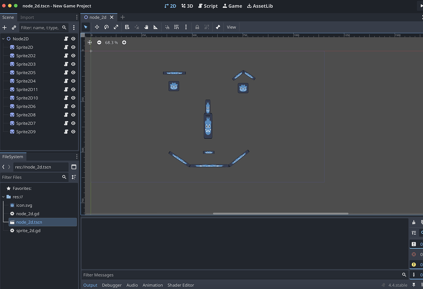Select the Ruler mode tool

click(155, 27)
